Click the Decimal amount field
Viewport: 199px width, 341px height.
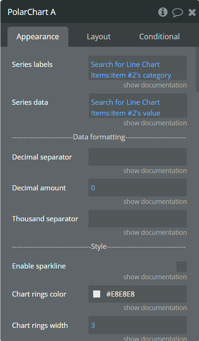tap(138, 188)
